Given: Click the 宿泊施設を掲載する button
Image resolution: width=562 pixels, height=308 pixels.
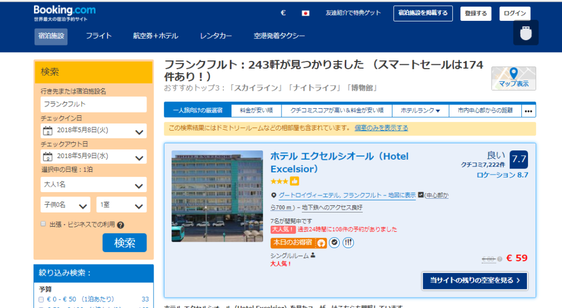Looking at the screenshot, I should click(423, 13).
